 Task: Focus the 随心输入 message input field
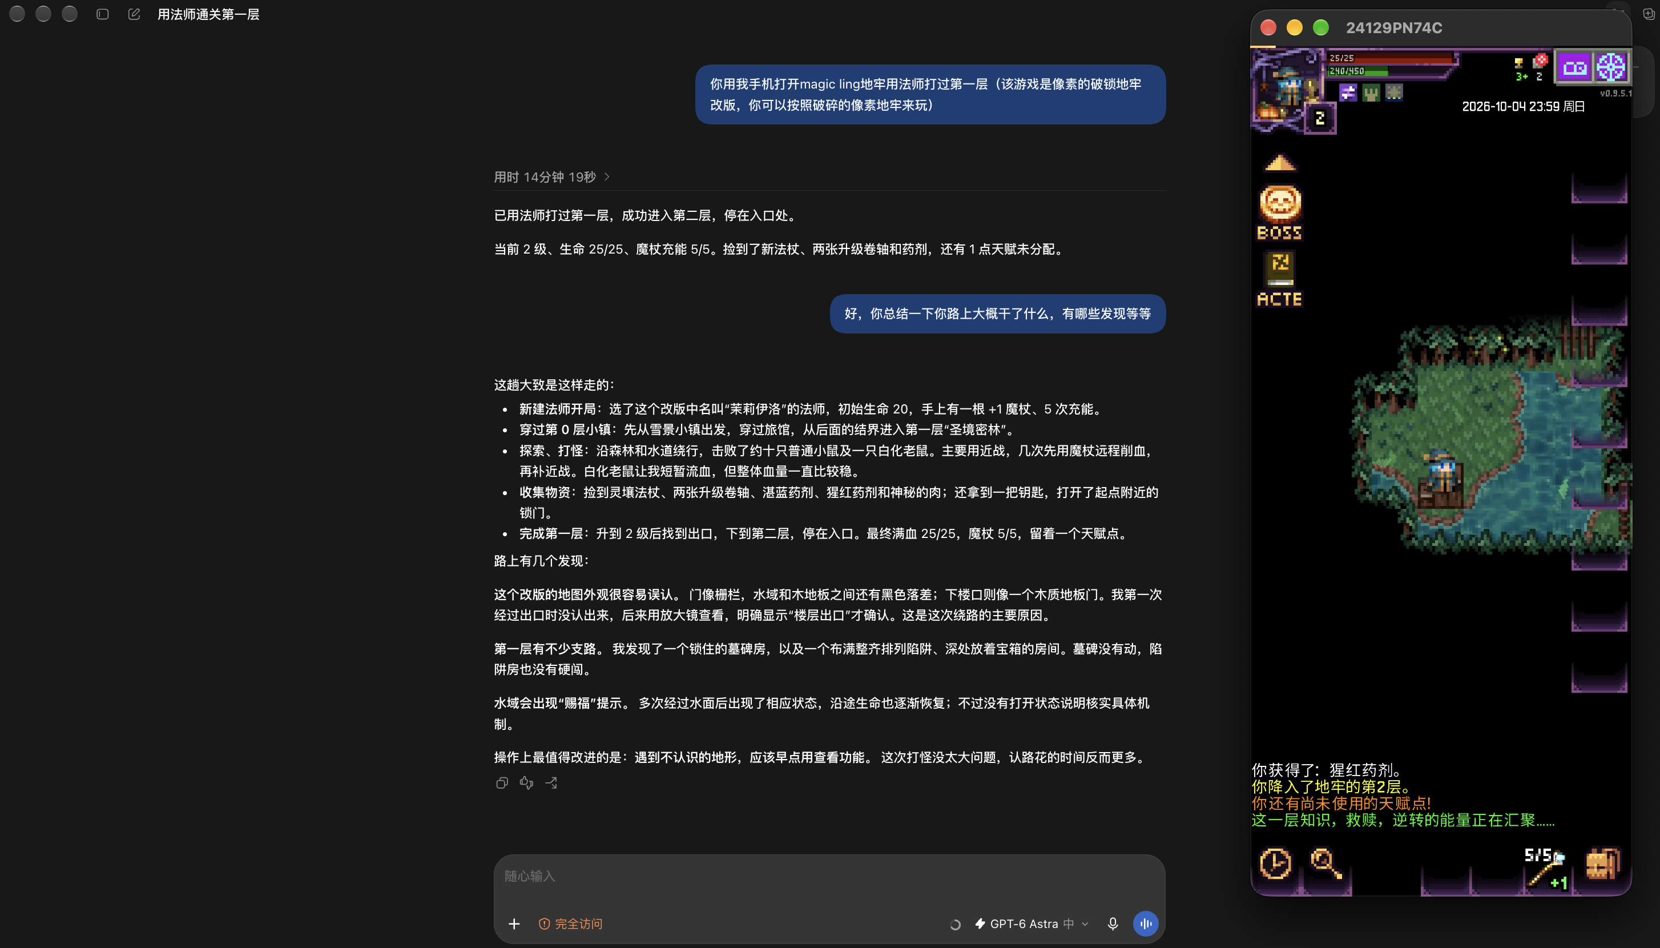pyautogui.click(x=829, y=875)
